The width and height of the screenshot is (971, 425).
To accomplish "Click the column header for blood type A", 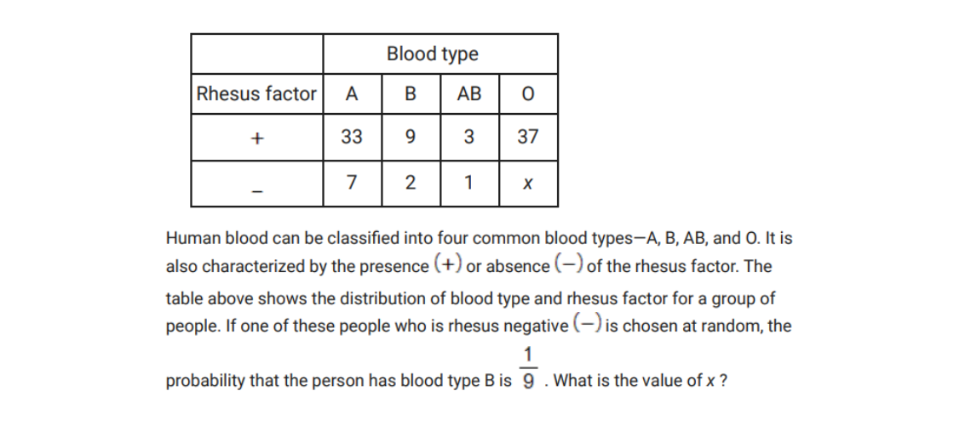I will tap(352, 94).
